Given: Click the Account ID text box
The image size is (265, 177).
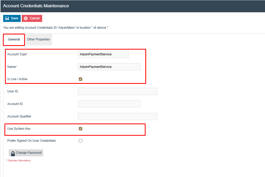Looking at the screenshot, I should tap(109, 104).
